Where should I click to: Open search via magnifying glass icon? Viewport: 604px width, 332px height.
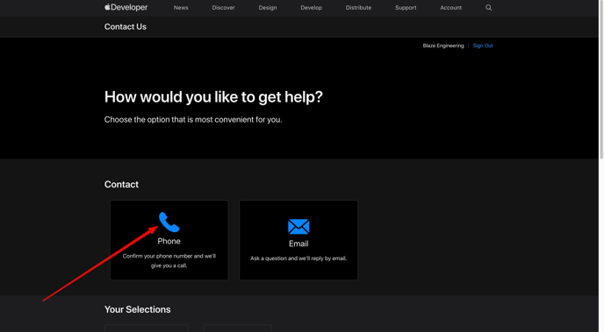coord(488,8)
